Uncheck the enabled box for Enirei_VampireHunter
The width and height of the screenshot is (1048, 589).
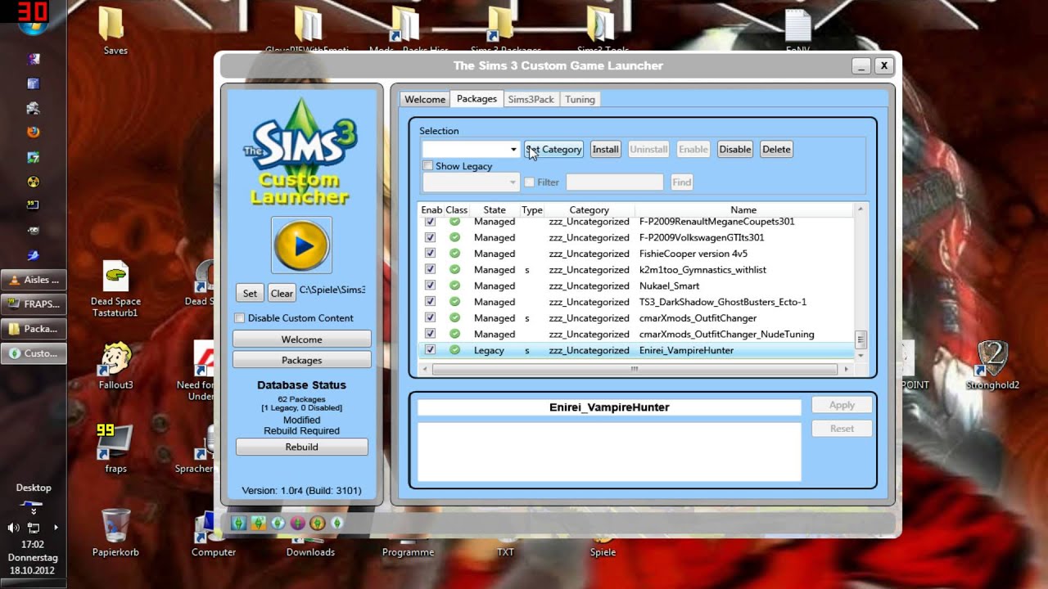[430, 350]
